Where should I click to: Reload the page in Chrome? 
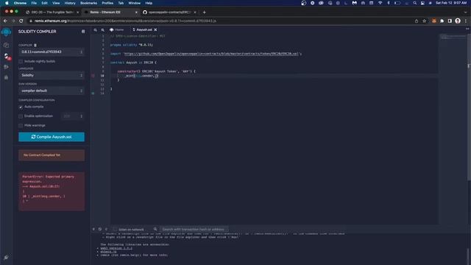point(21,21)
